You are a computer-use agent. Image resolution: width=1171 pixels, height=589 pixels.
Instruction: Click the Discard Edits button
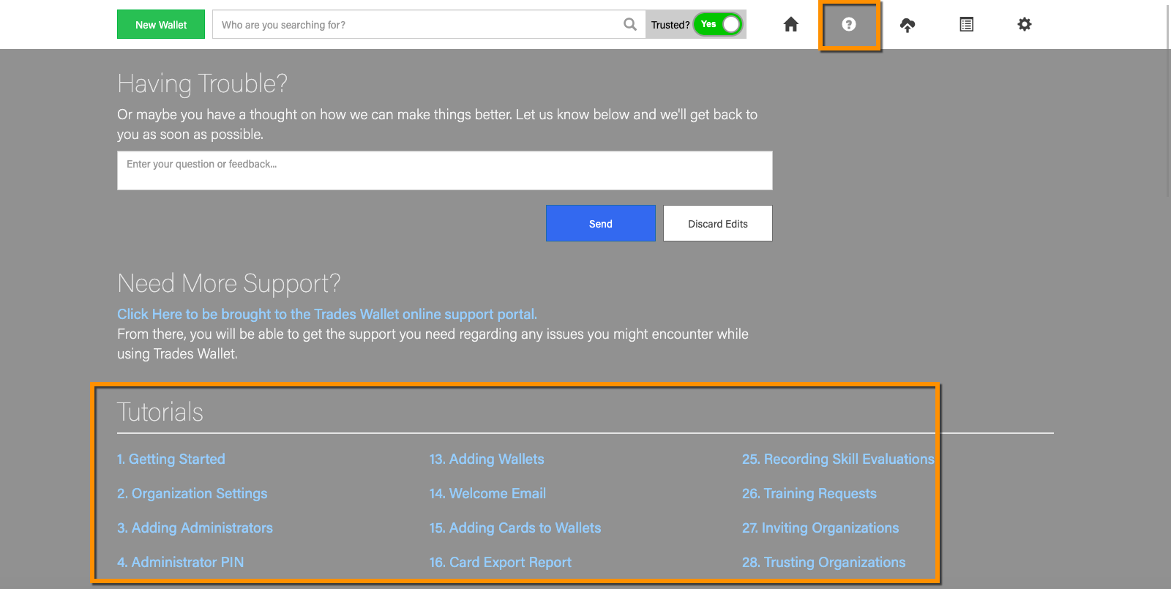tap(717, 224)
